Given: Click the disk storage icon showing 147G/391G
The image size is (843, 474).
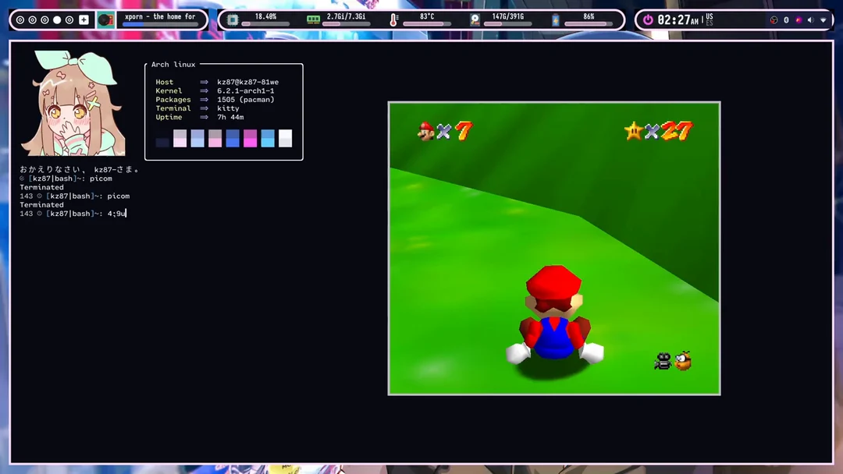Looking at the screenshot, I should coord(475,18).
